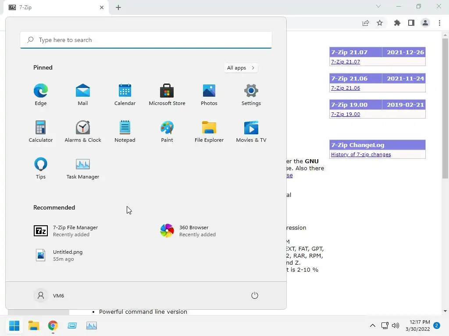
Task: Launch the Mail app
Action: click(83, 95)
